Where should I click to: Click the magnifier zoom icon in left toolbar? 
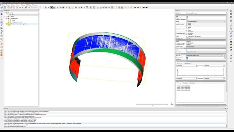point(1,33)
